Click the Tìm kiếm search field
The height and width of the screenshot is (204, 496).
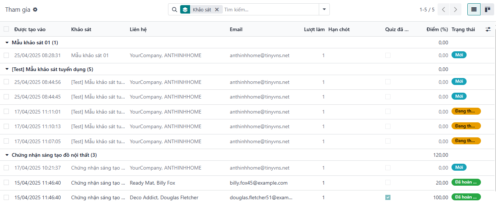coord(270,10)
